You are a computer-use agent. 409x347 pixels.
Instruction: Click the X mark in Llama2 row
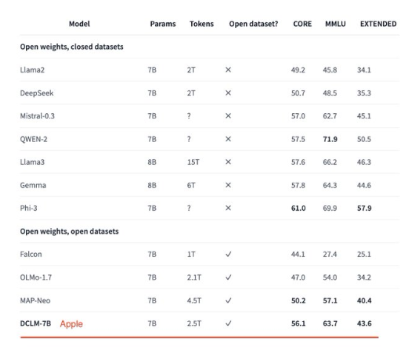click(x=228, y=70)
